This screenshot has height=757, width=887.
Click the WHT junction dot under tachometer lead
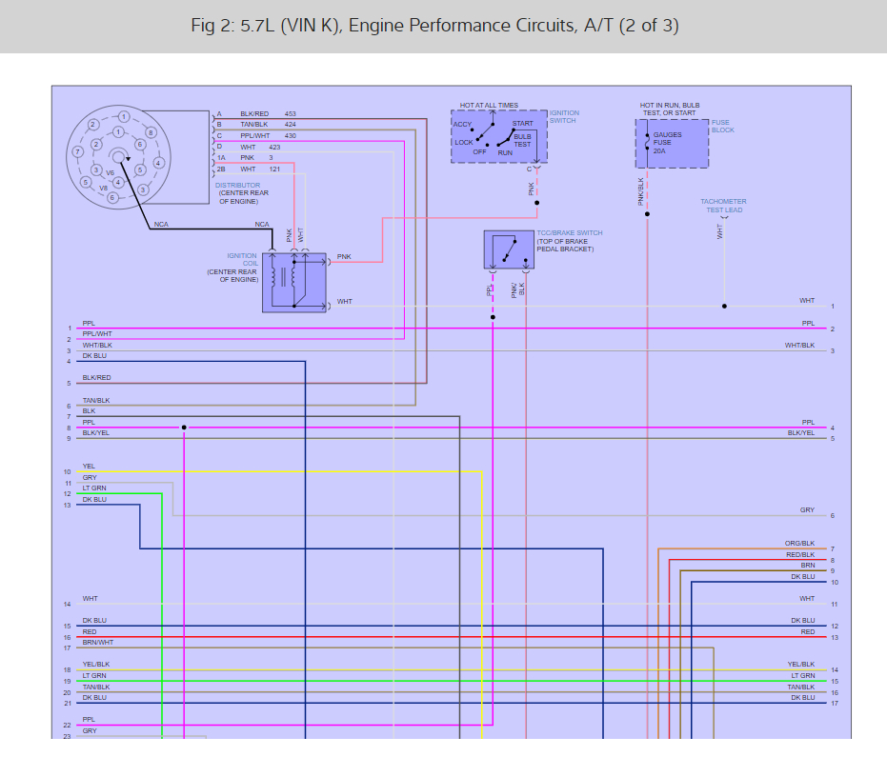[x=724, y=306]
